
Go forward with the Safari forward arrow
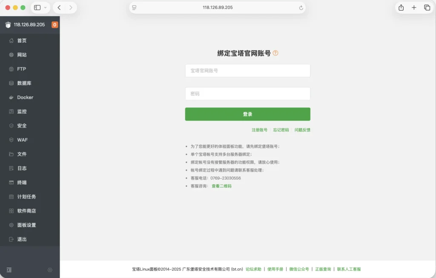click(x=71, y=8)
